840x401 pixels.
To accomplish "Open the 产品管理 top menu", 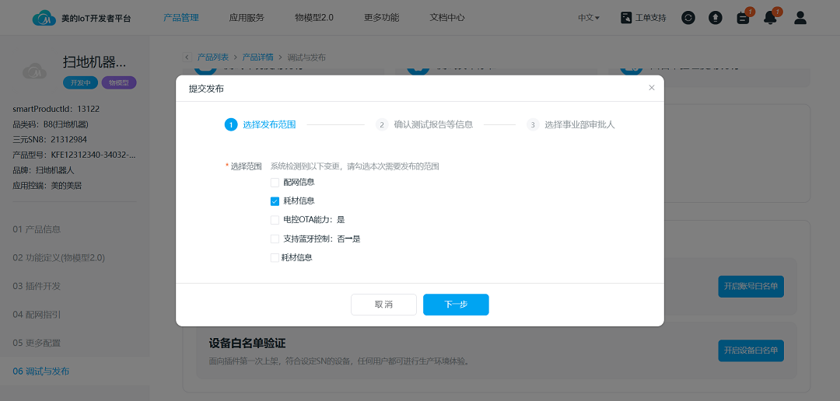I will [181, 17].
